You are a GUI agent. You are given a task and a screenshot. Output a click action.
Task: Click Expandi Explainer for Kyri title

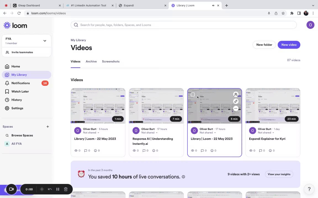pyautogui.click(x=267, y=139)
